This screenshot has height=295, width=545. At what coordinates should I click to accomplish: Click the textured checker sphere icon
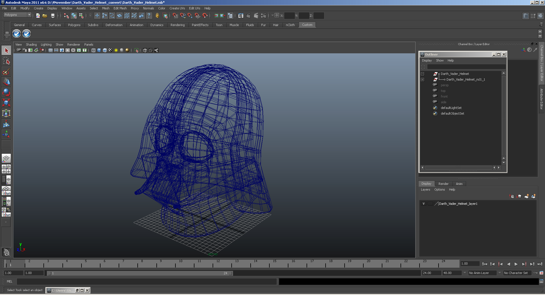110,50
